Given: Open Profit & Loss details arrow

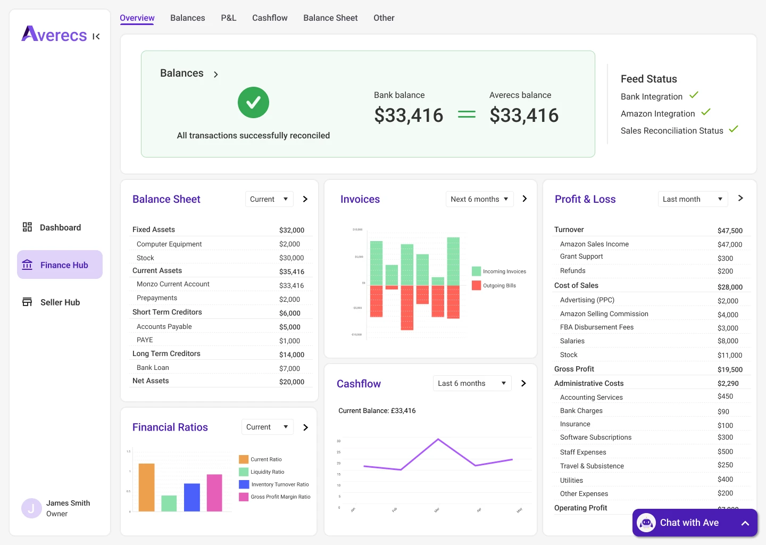Looking at the screenshot, I should point(740,198).
